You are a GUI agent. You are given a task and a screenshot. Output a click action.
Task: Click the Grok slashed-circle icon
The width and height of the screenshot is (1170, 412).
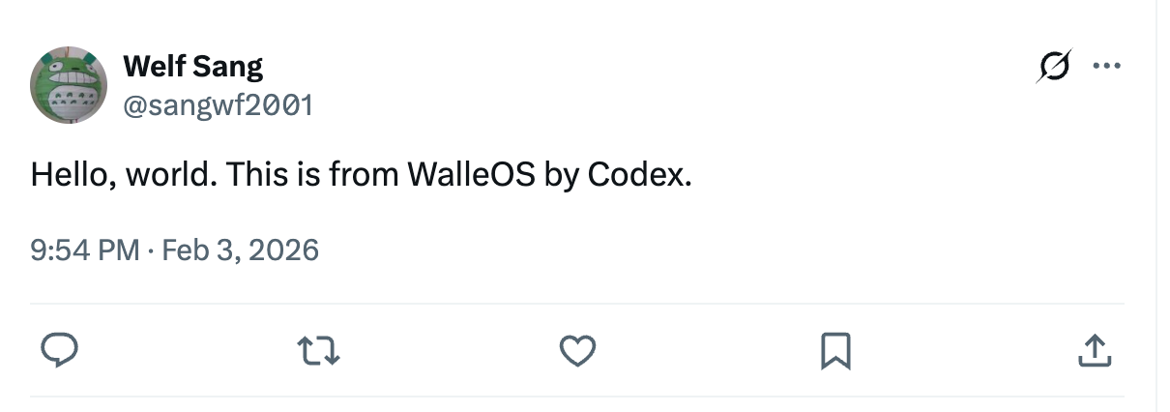(1054, 67)
